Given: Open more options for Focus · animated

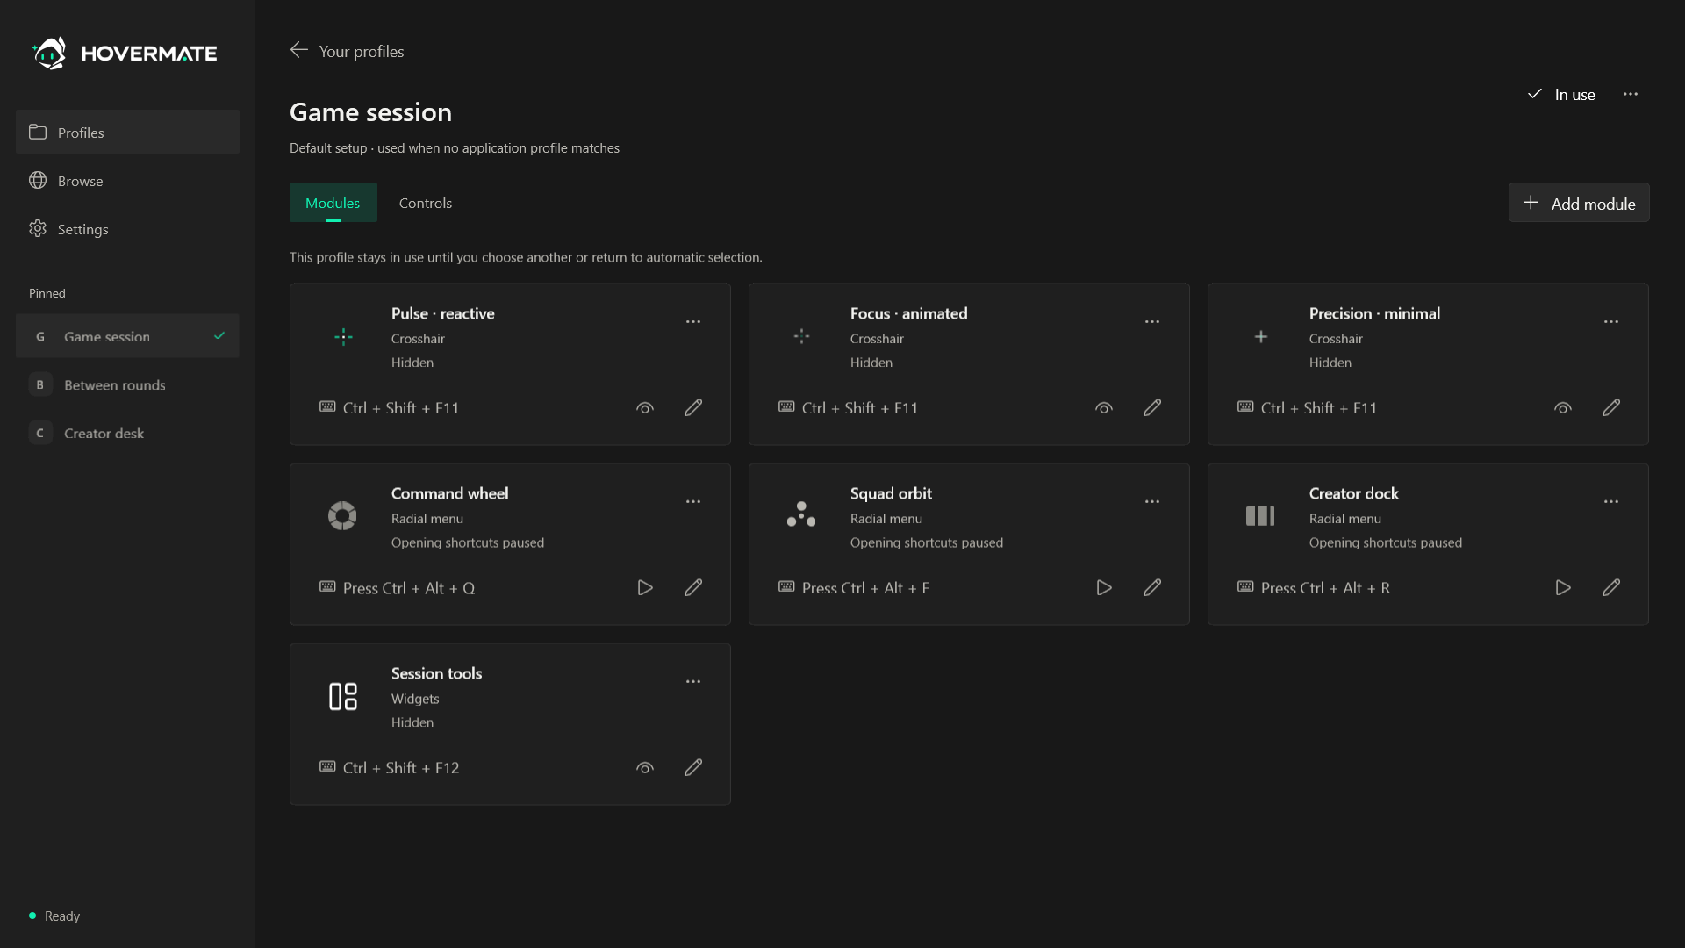Looking at the screenshot, I should point(1152,321).
